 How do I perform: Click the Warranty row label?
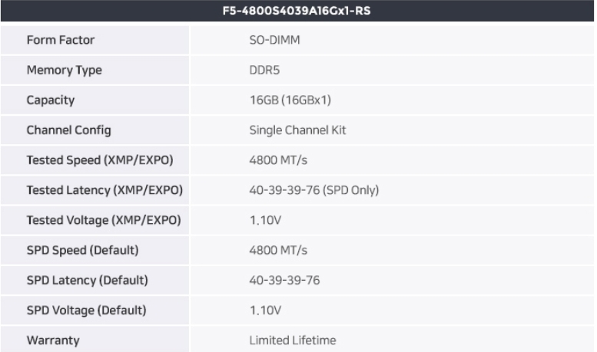click(x=53, y=340)
